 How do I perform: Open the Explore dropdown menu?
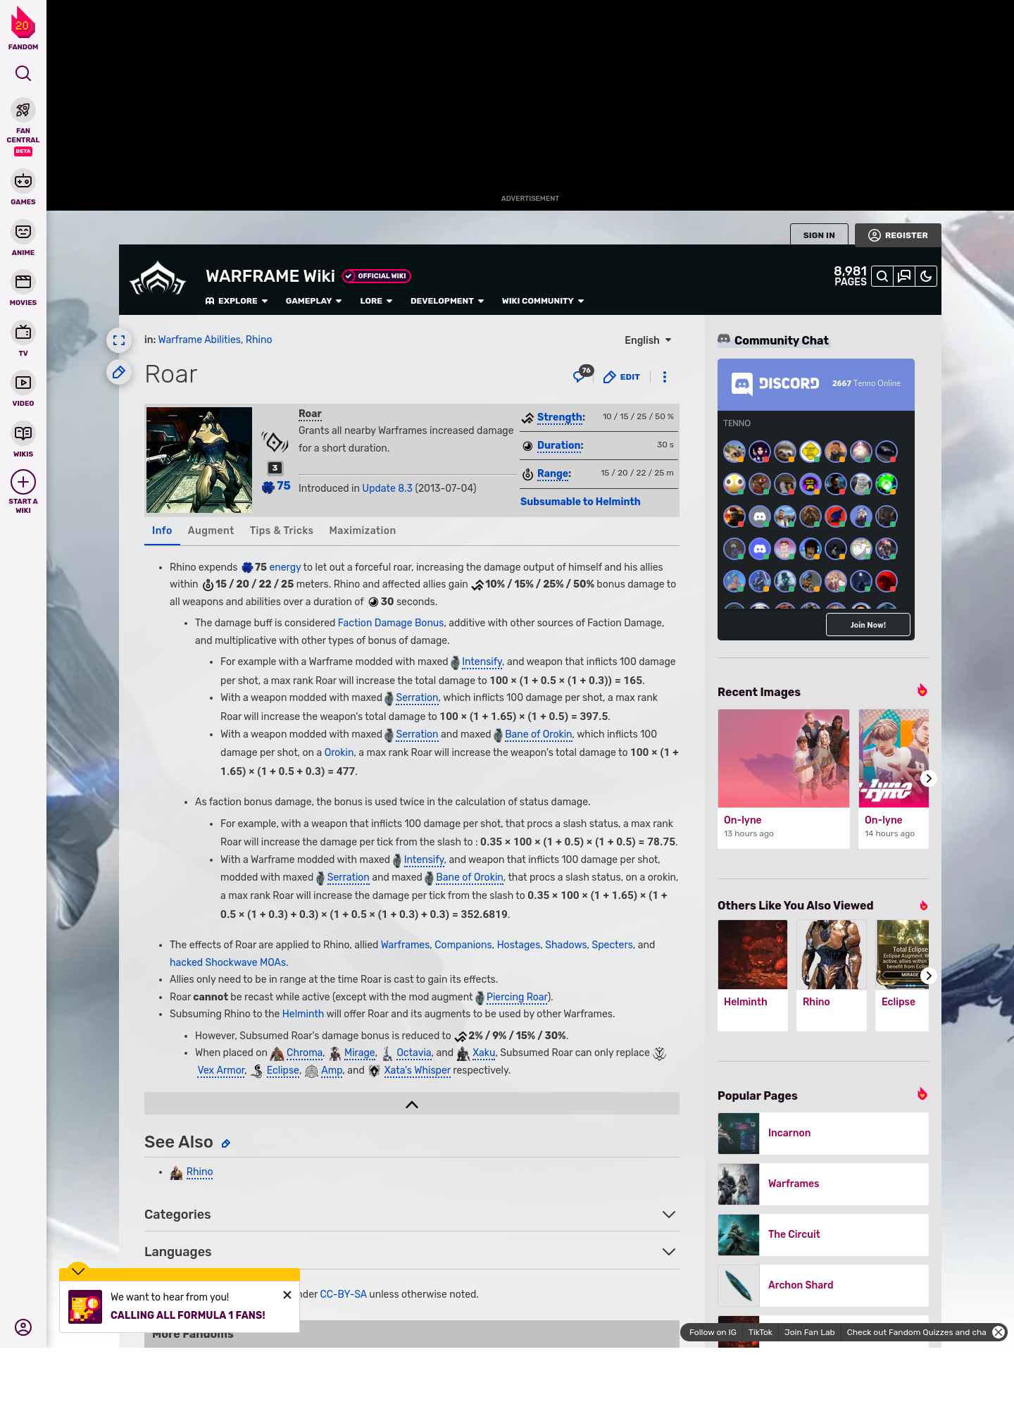tap(236, 301)
